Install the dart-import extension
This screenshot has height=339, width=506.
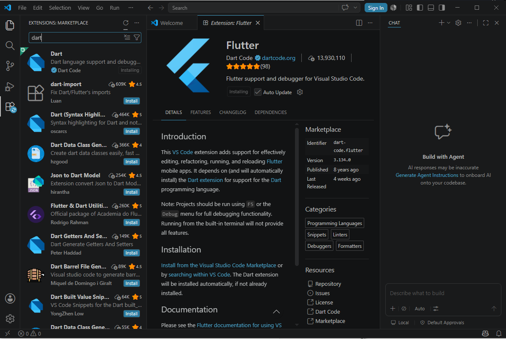[132, 101]
